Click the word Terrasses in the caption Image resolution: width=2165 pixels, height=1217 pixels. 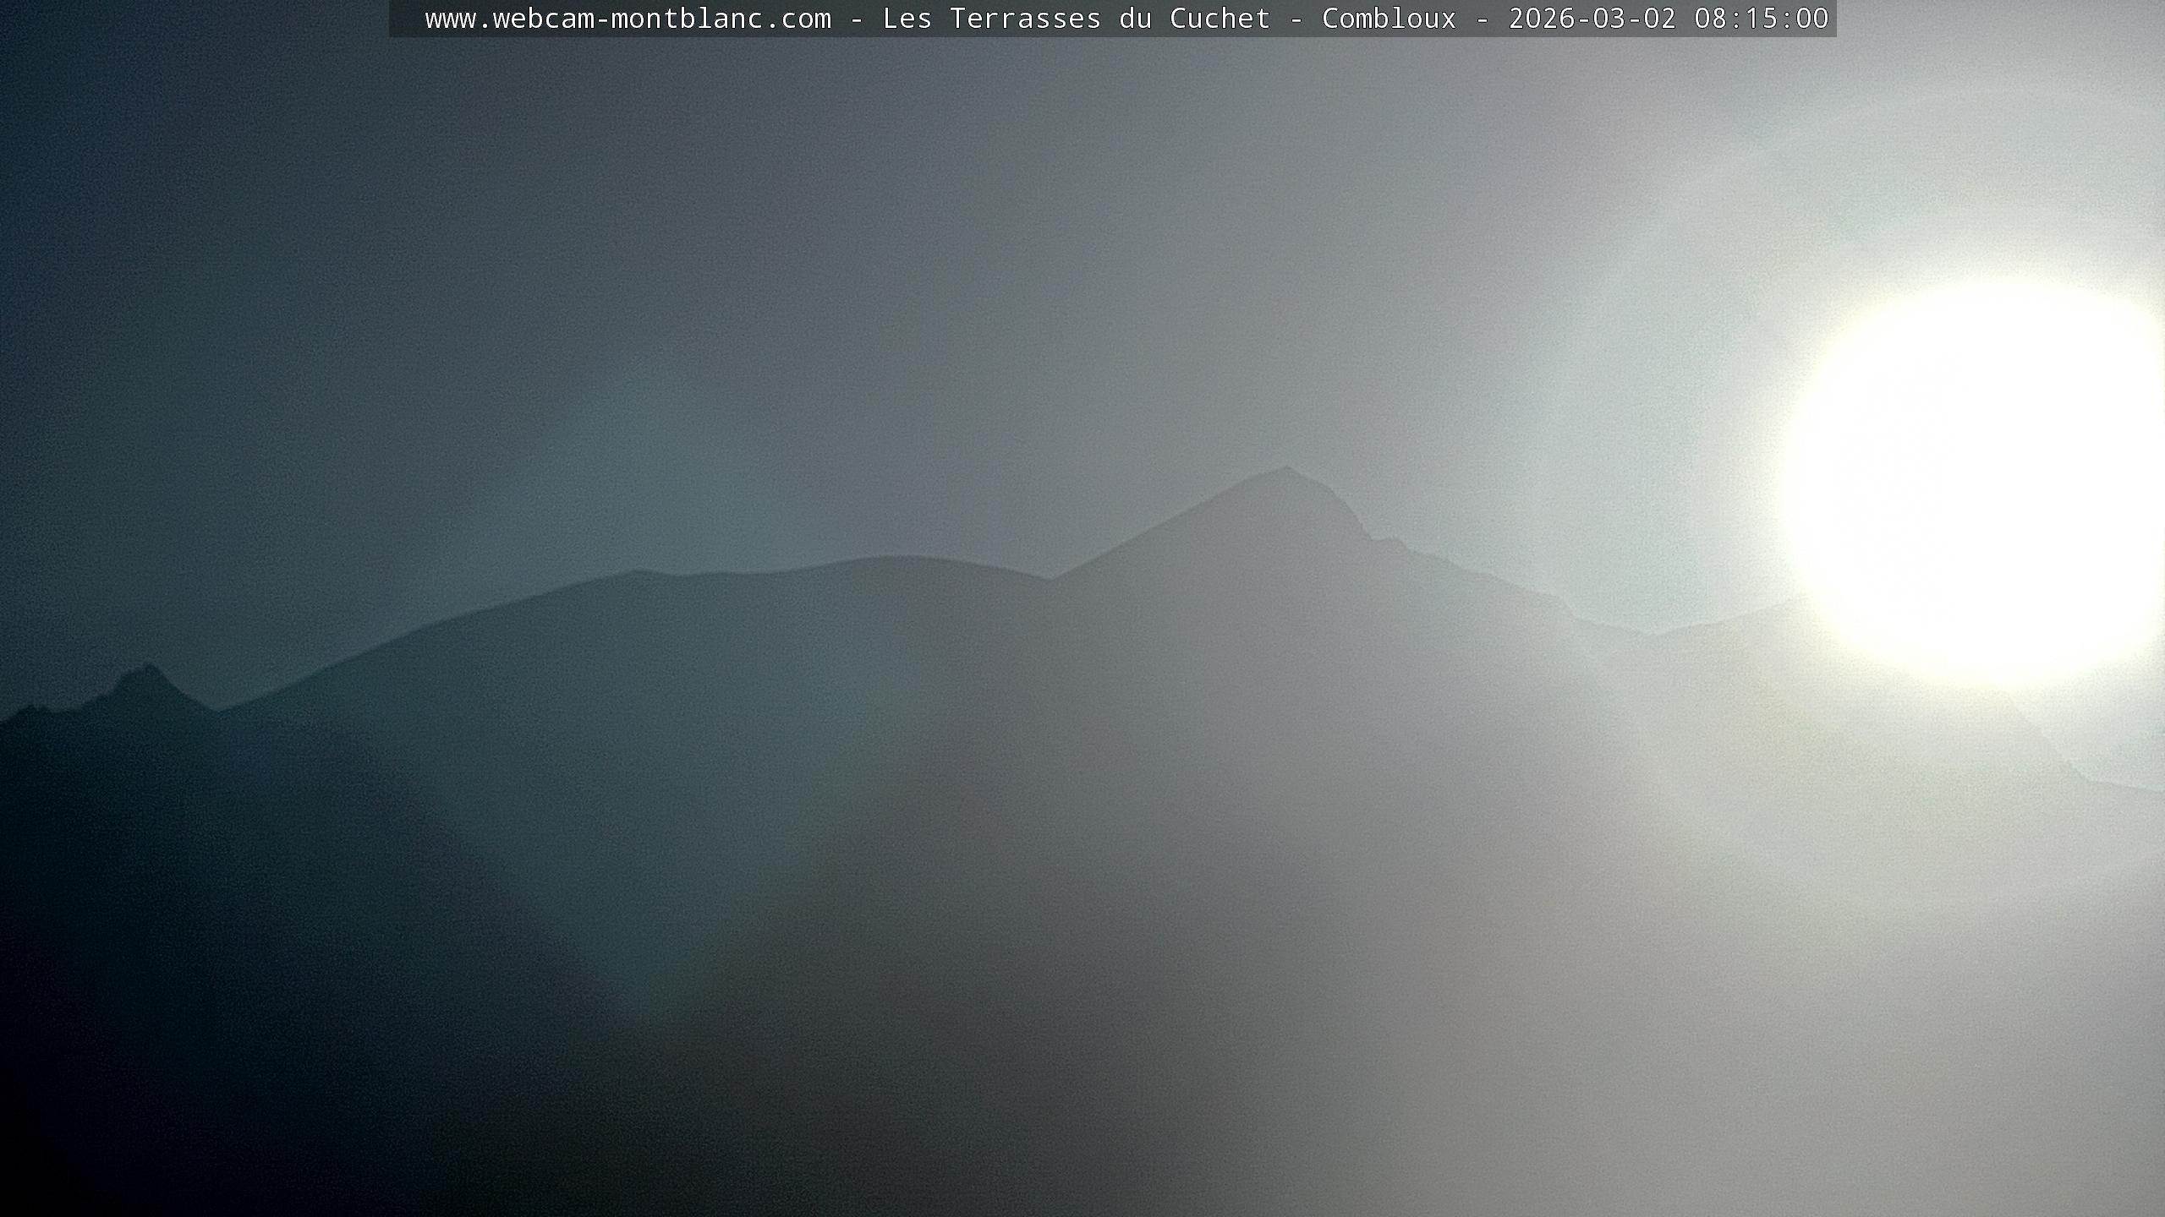point(1025,19)
